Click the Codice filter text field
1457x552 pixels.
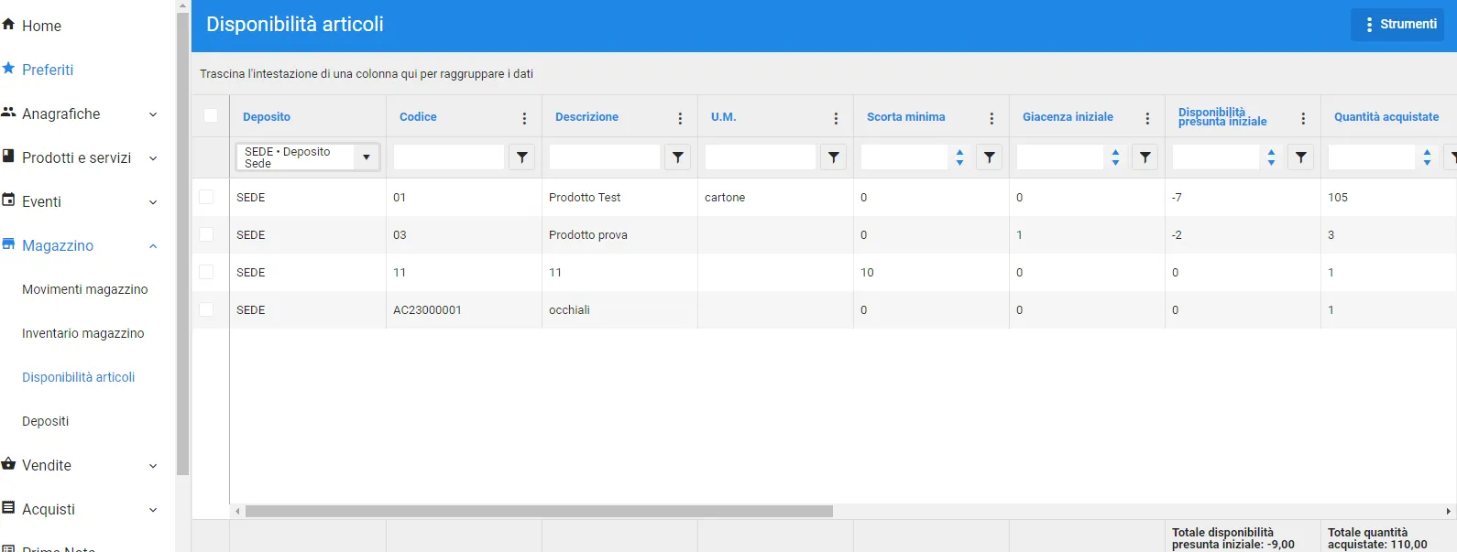coord(449,157)
